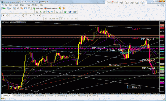The image size is (166, 101).
Task: Select the equidistant channel tool
Action: point(23,15)
